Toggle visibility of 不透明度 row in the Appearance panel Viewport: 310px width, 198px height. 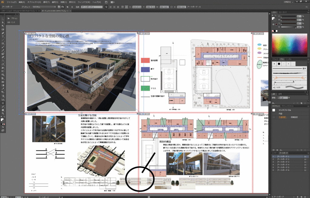pyautogui.click(x=273, y=117)
